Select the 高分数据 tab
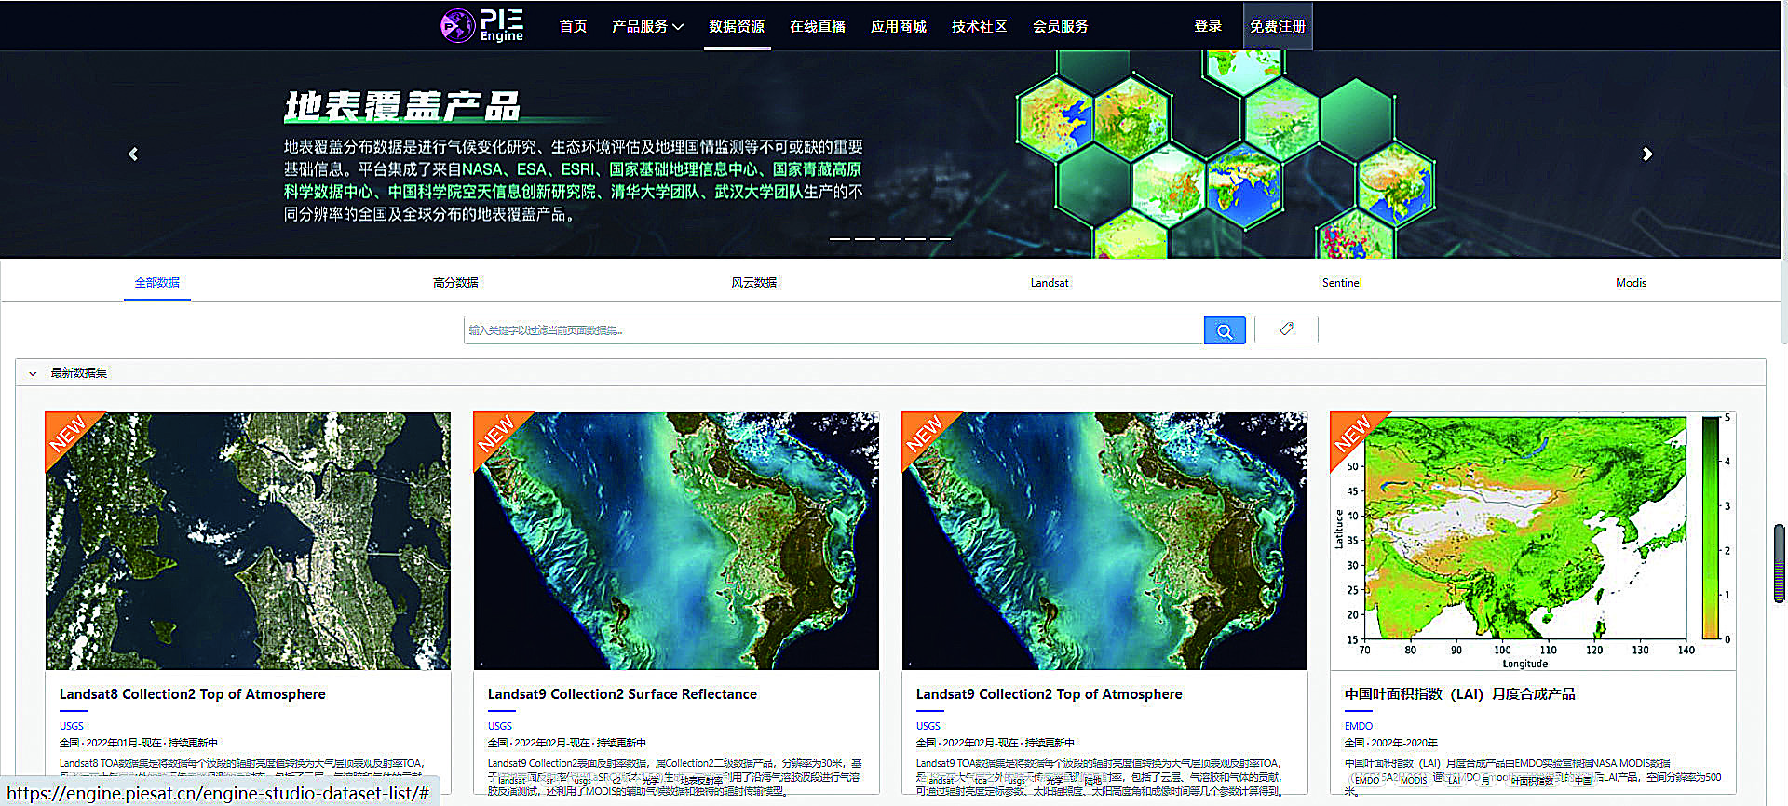 coord(455,282)
